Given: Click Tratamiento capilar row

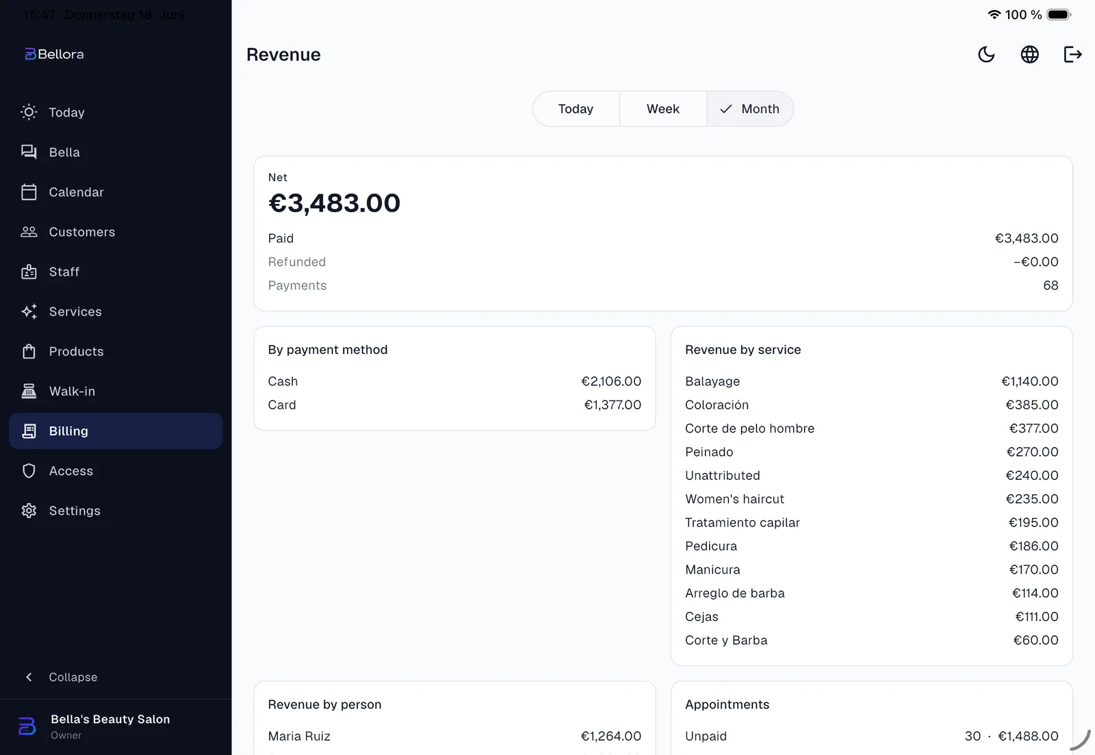Looking at the screenshot, I should point(871,522).
